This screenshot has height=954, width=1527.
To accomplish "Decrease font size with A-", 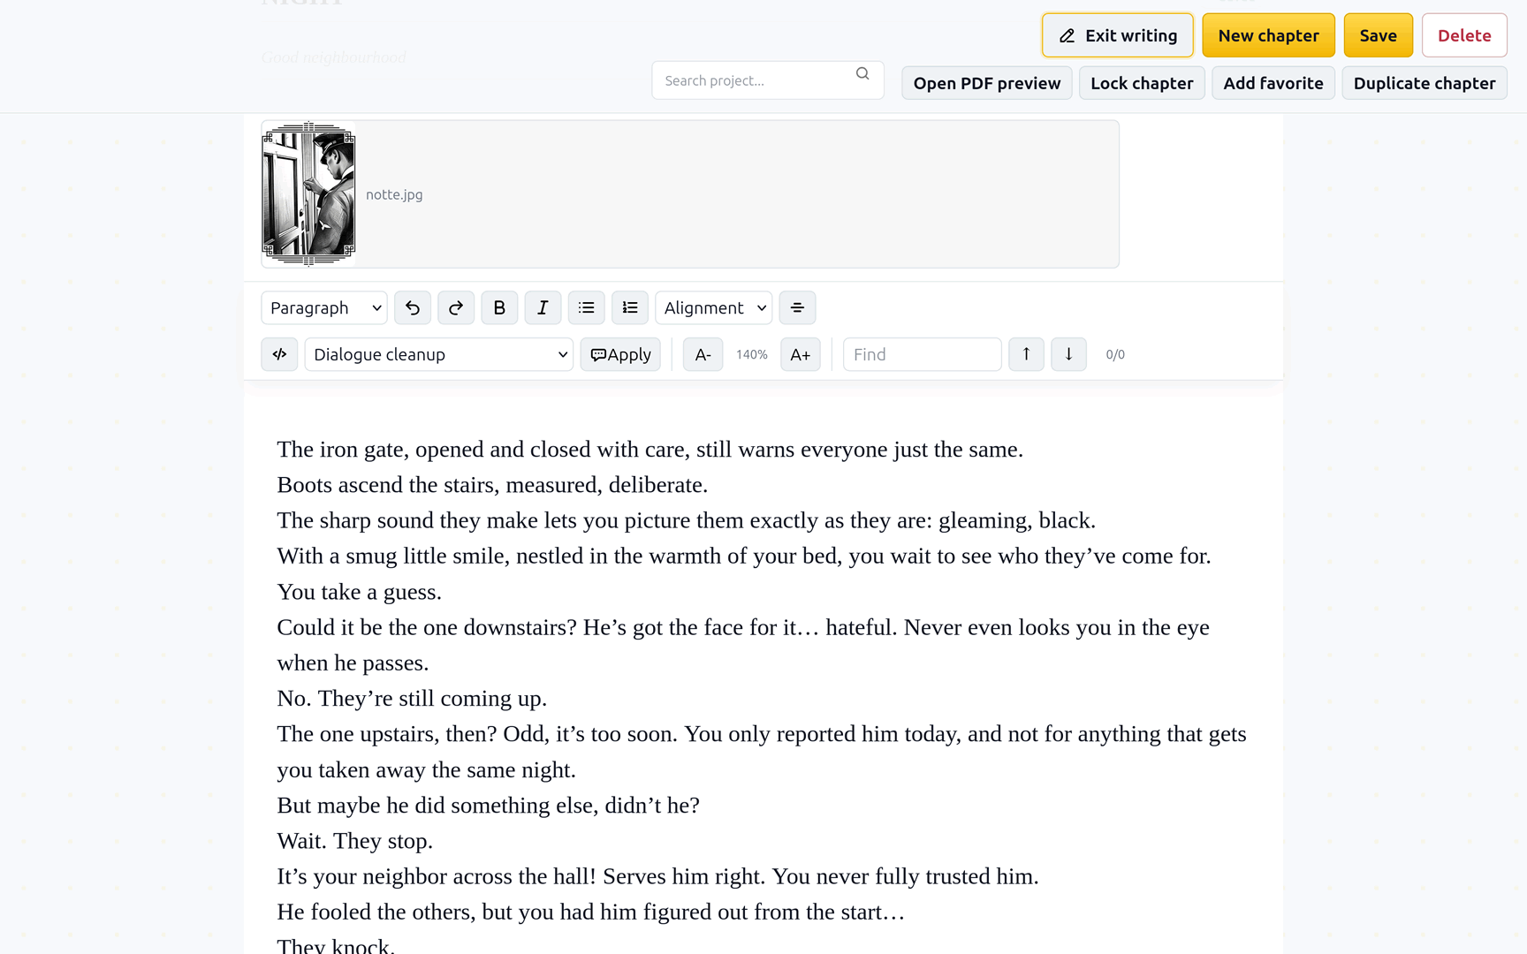I will click(703, 354).
